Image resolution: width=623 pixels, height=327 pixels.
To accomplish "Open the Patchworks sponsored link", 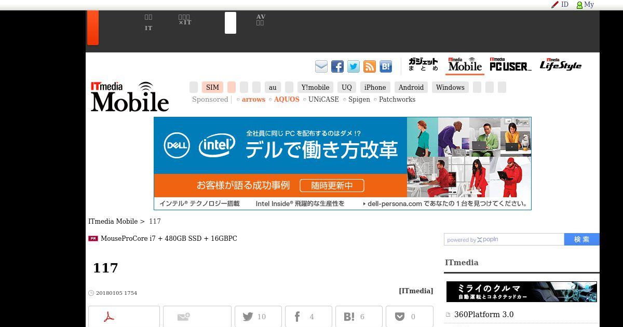I will click(397, 100).
